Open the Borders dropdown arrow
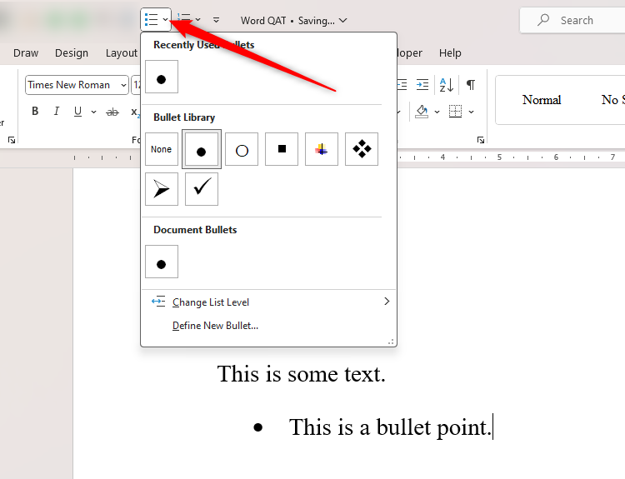 471,112
